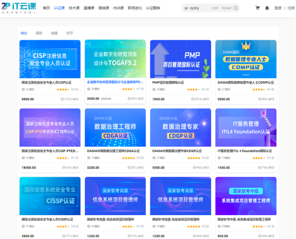This screenshot has width=296, height=239.
Task: Open the 系统集成项目管理工程师 thumbnail
Action: click(246, 196)
